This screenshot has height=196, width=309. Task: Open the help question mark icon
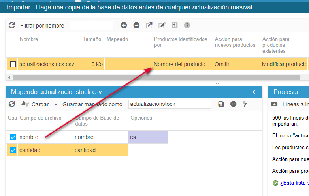click(x=187, y=26)
